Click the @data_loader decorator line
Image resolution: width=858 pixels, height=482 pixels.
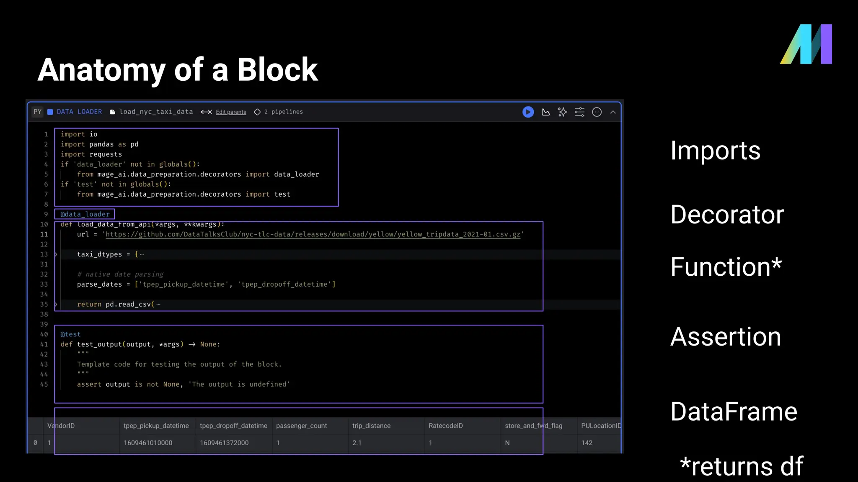coord(85,214)
